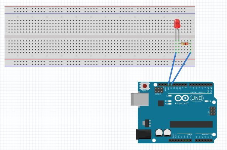Click the ON power indicator LED
The height and width of the screenshot is (150, 227).
[x=206, y=101]
